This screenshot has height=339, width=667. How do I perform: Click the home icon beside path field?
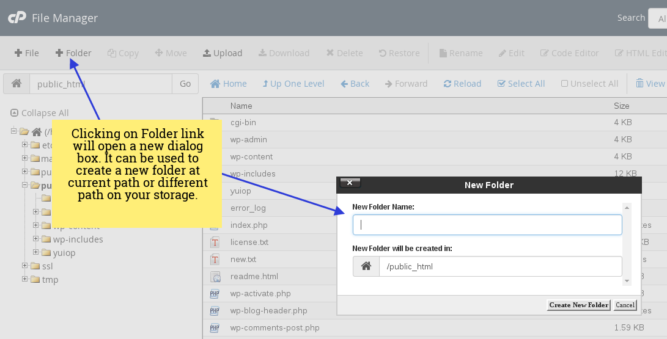[x=17, y=84]
